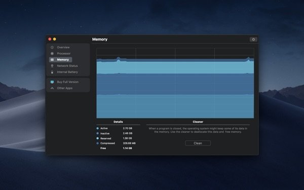Close the window with the red button
Screen dimensions: 304x190
point(50,39)
